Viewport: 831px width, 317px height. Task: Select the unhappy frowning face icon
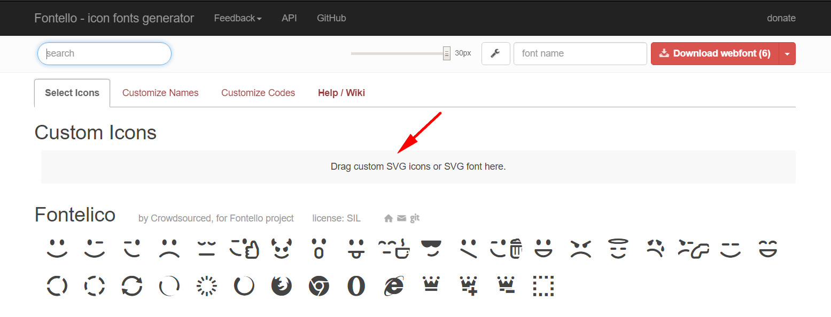coord(169,249)
